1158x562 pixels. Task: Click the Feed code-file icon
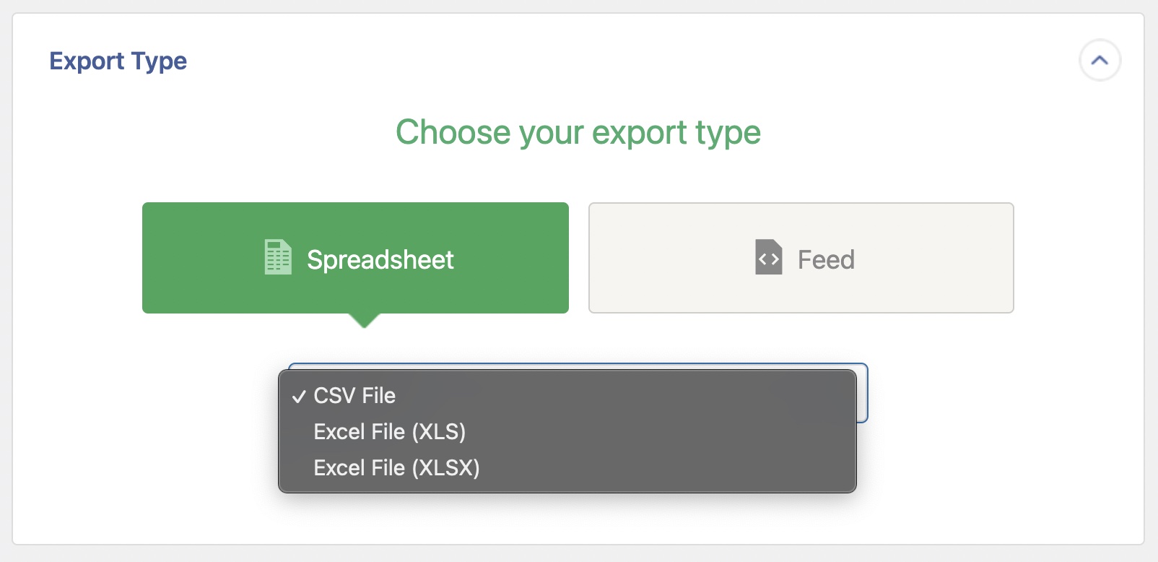click(768, 257)
